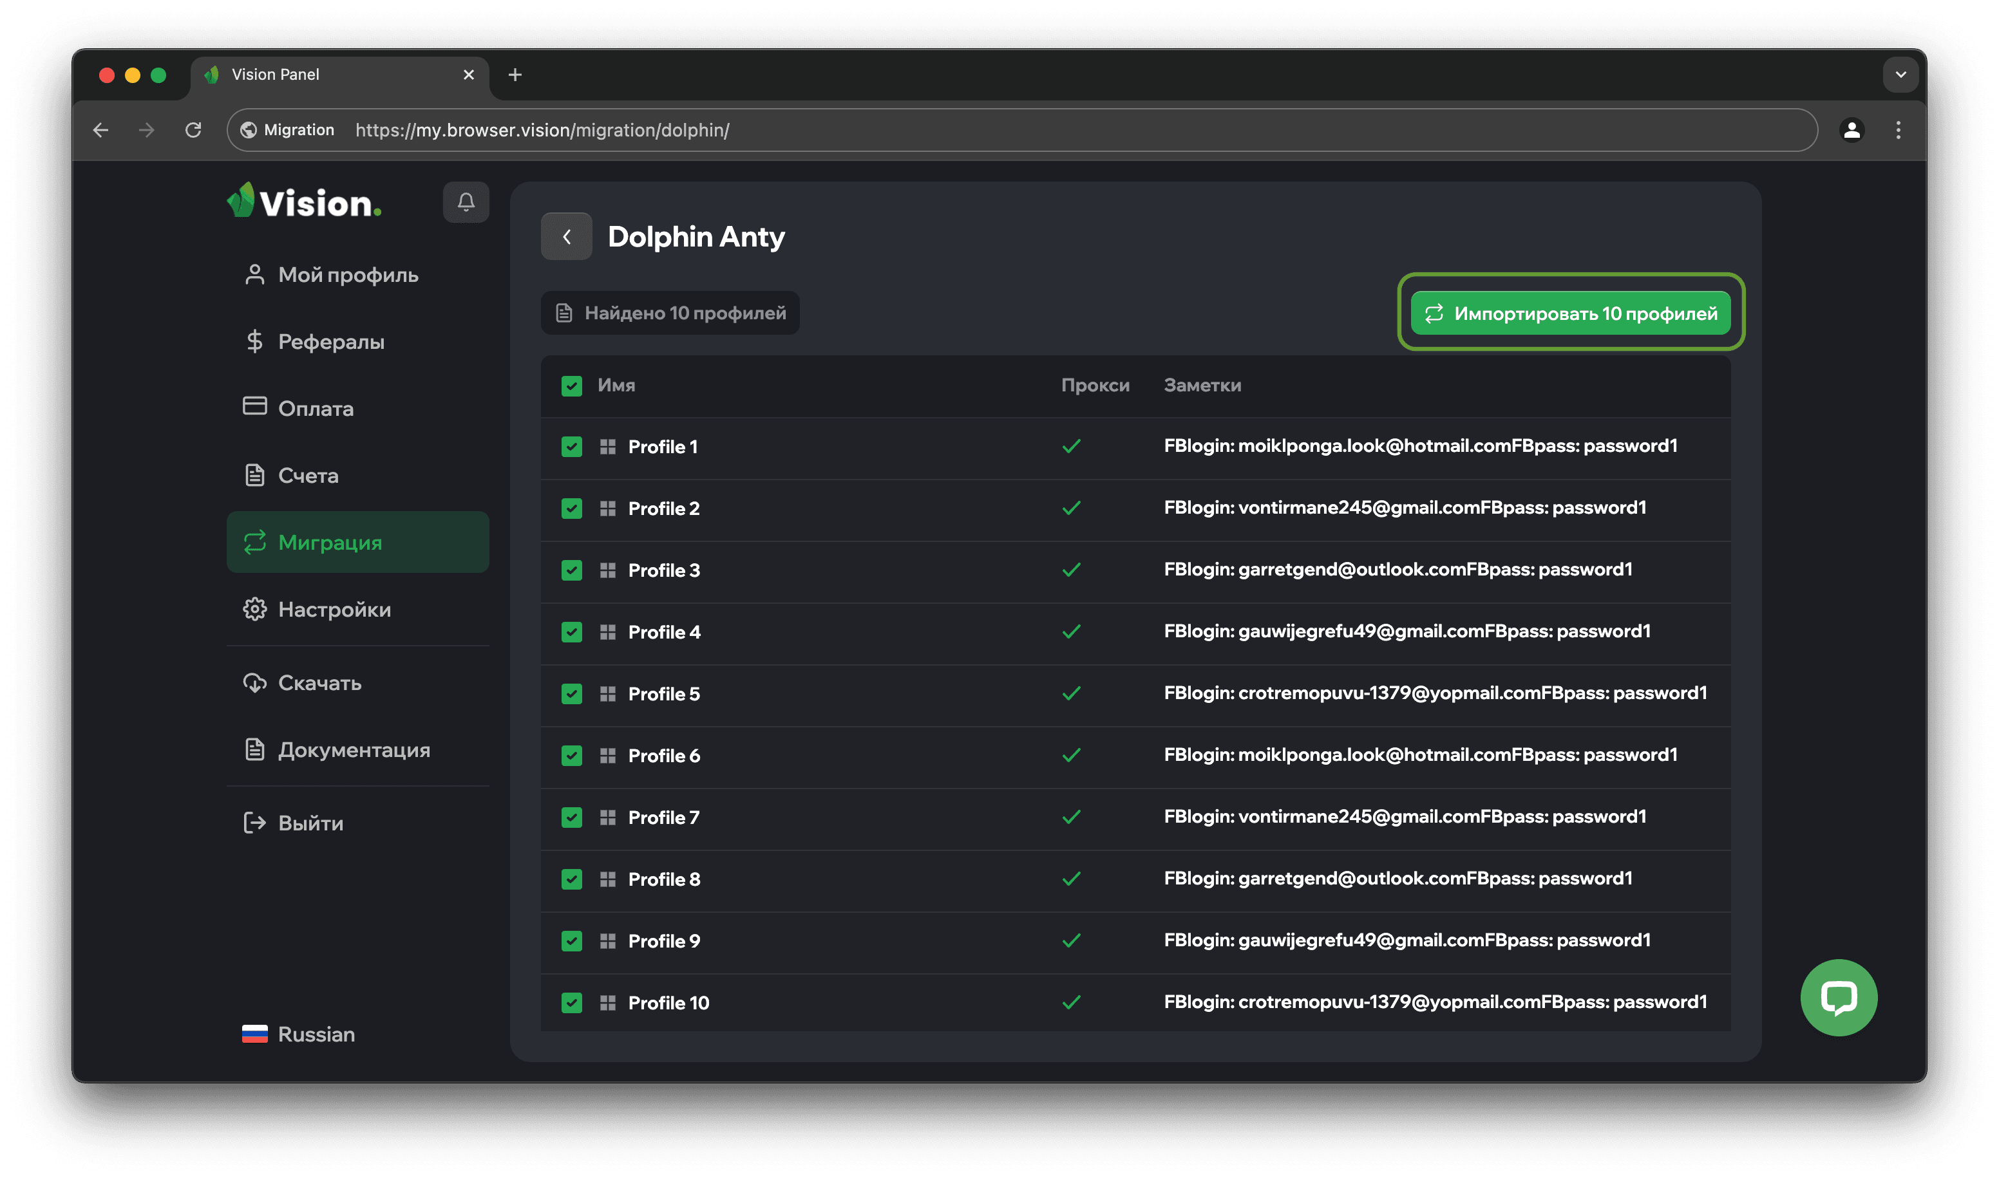Open the browser three-dot menu

tap(1898, 130)
